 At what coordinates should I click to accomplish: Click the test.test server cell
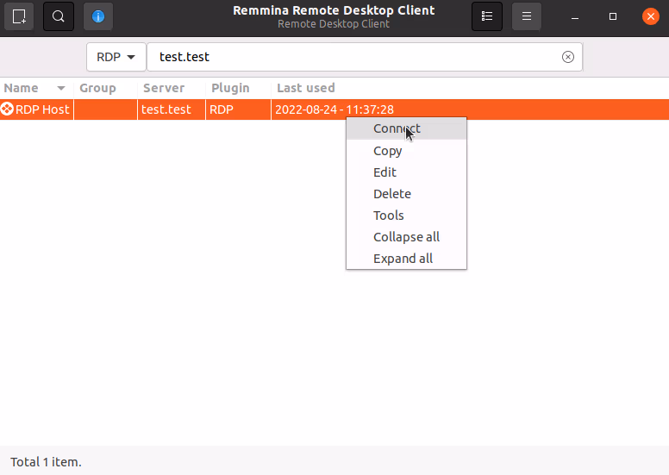(172, 109)
